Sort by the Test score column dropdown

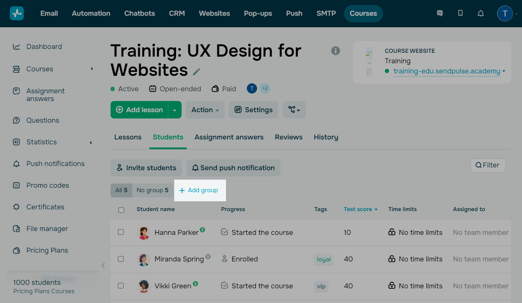coord(361,209)
